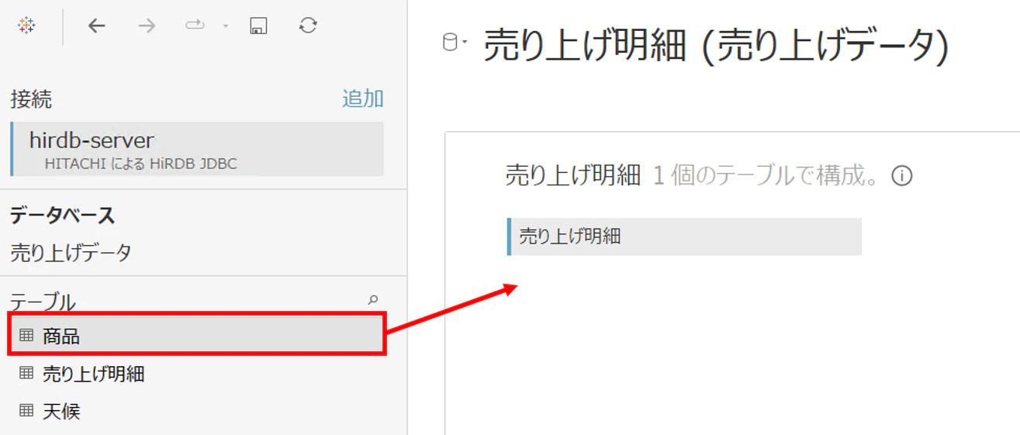Refresh the data source icon
The width and height of the screenshot is (1020, 435).
click(x=308, y=26)
